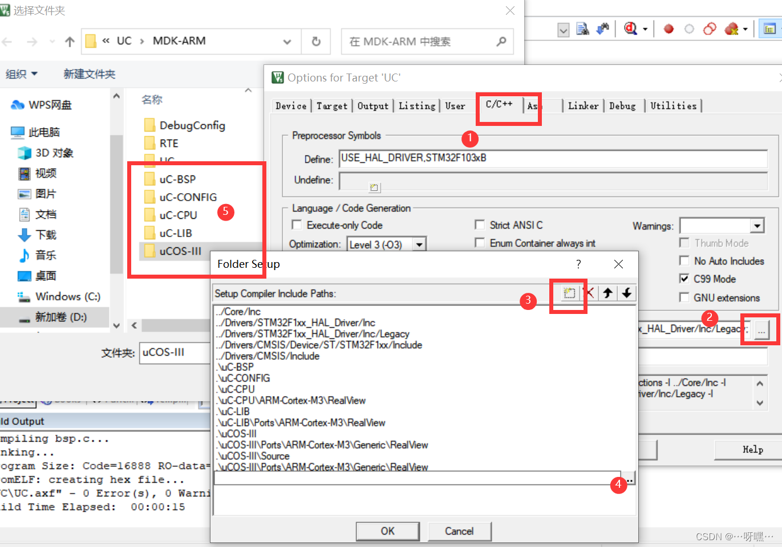Open the Utilities tab

click(x=674, y=106)
